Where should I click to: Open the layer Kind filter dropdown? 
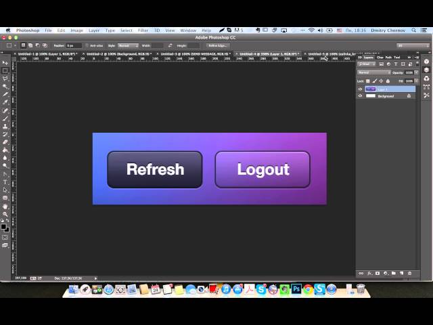tap(367, 64)
